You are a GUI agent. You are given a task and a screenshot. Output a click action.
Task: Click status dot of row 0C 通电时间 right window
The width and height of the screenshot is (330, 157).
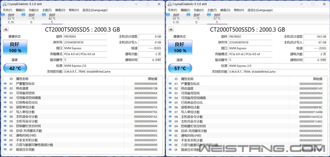[x=170, y=135]
